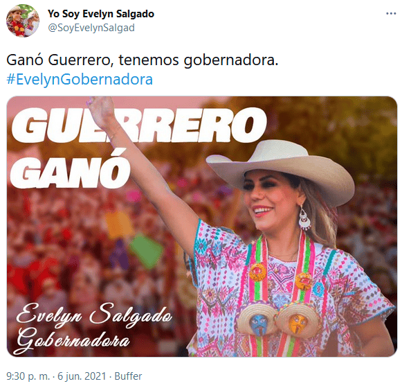
Task: Open the three-dot more options menu
Action: pos(391,13)
